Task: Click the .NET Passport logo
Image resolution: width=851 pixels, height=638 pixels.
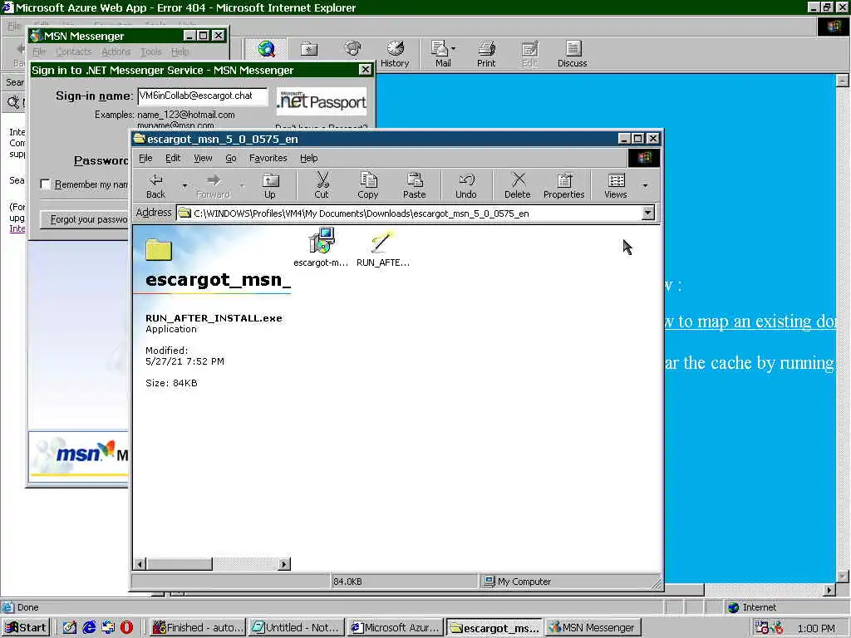Action: [x=322, y=101]
